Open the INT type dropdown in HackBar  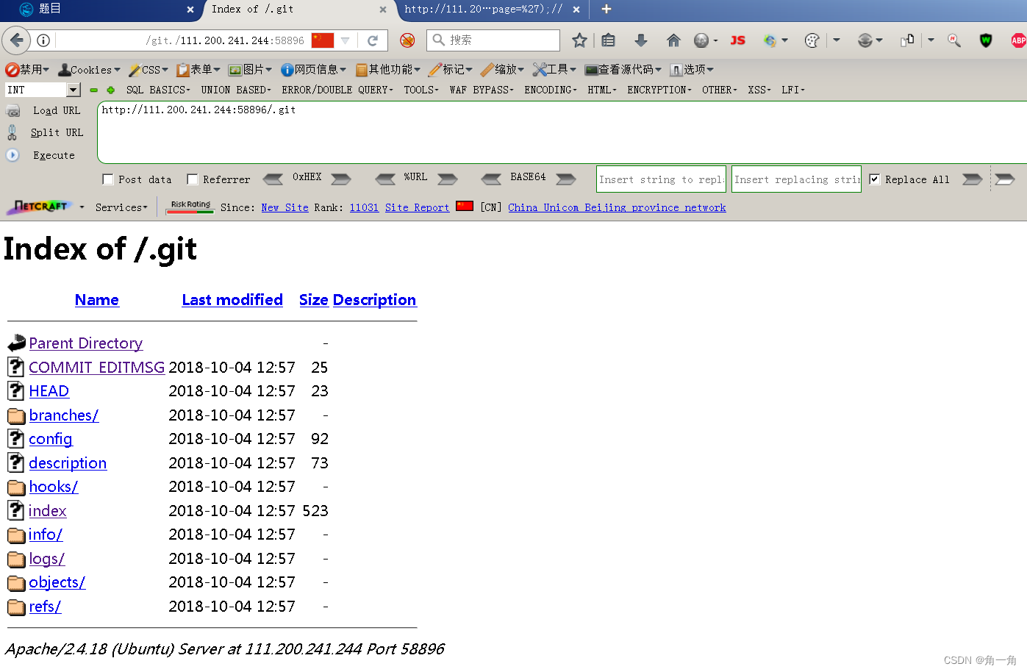point(73,90)
